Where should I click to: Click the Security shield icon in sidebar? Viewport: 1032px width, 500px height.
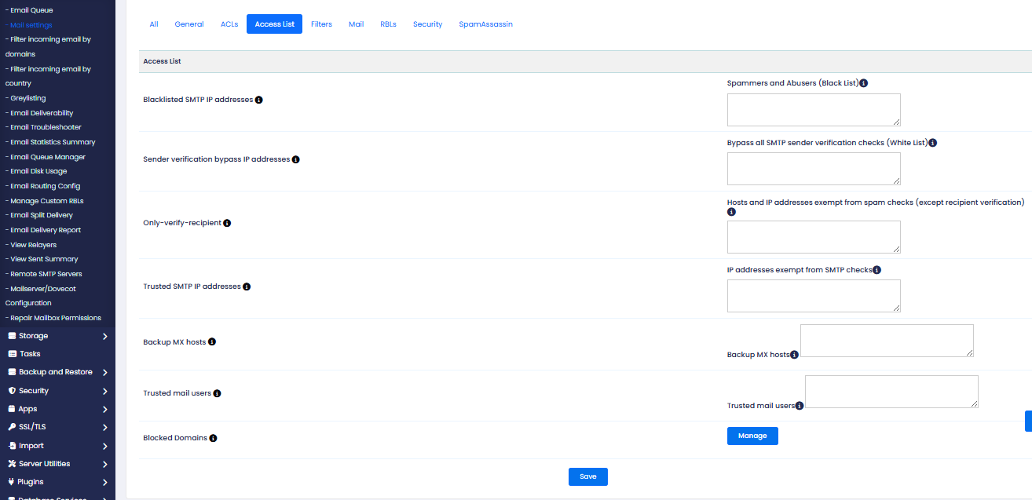tap(12, 390)
